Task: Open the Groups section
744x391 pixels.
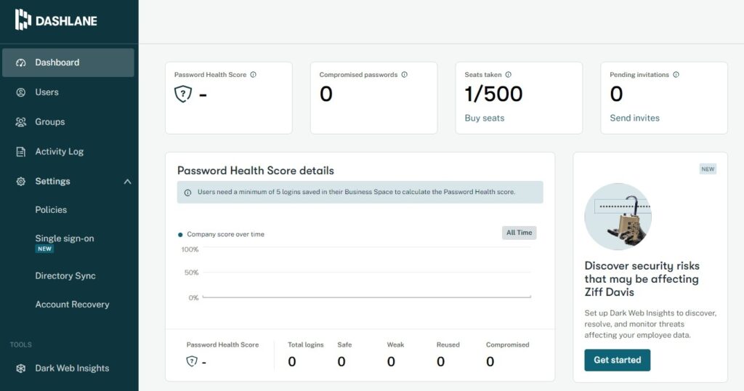Action: point(50,122)
